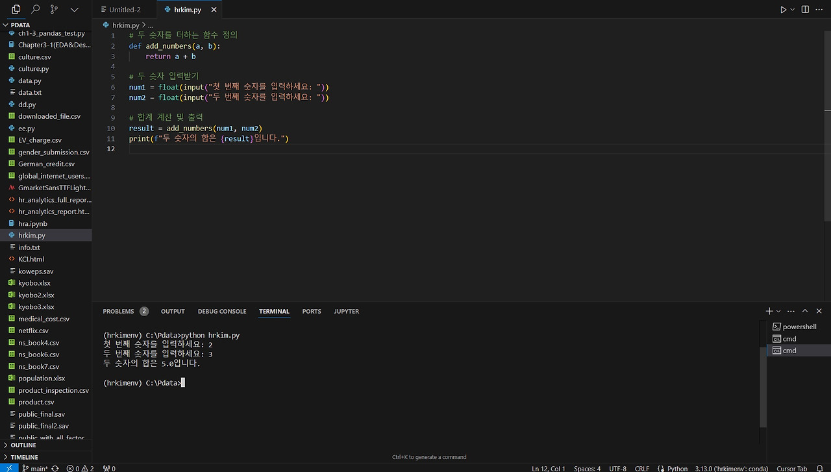
Task: Open German_credit.csv file
Action: pos(46,164)
